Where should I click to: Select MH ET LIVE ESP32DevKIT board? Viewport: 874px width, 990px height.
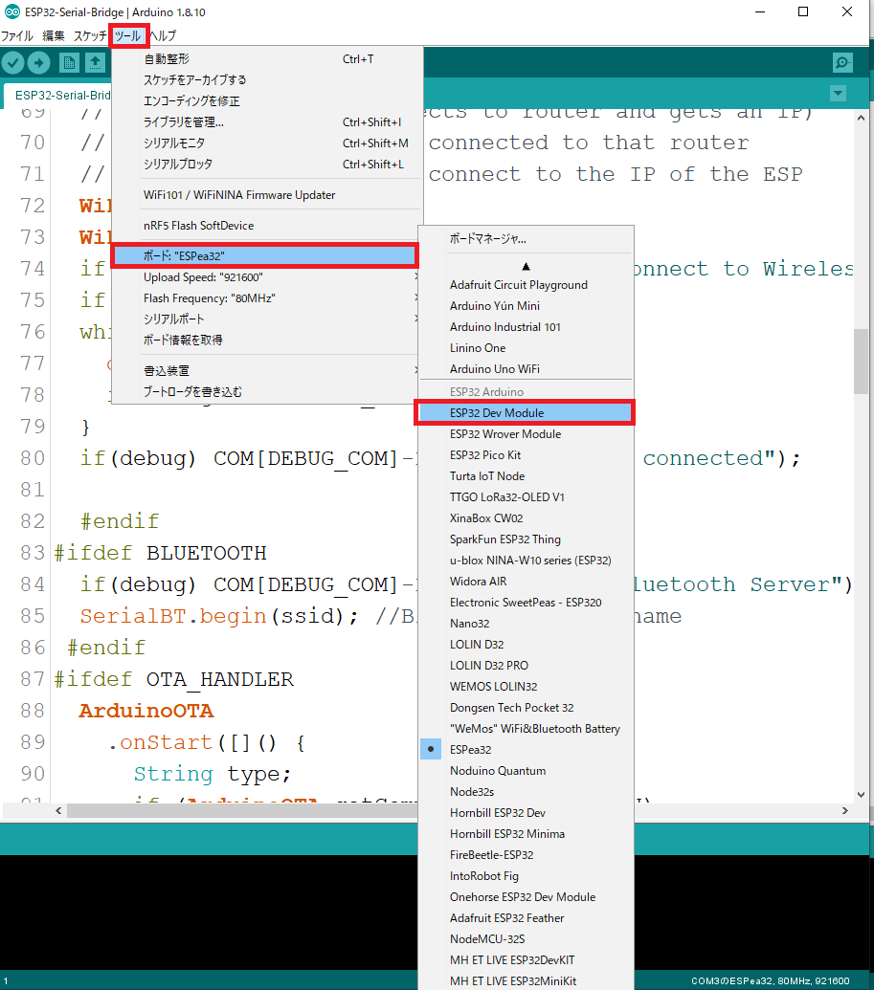[x=526, y=959]
